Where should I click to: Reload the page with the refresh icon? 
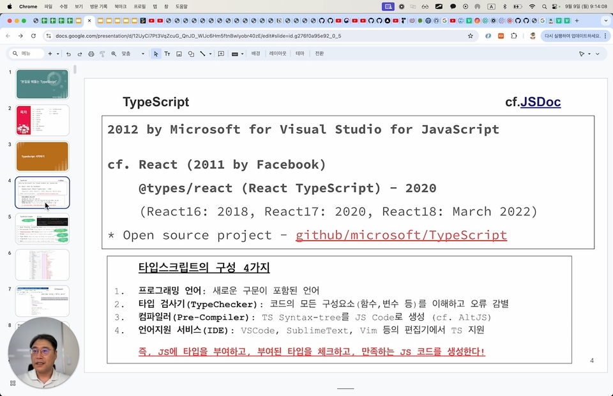coord(34,36)
